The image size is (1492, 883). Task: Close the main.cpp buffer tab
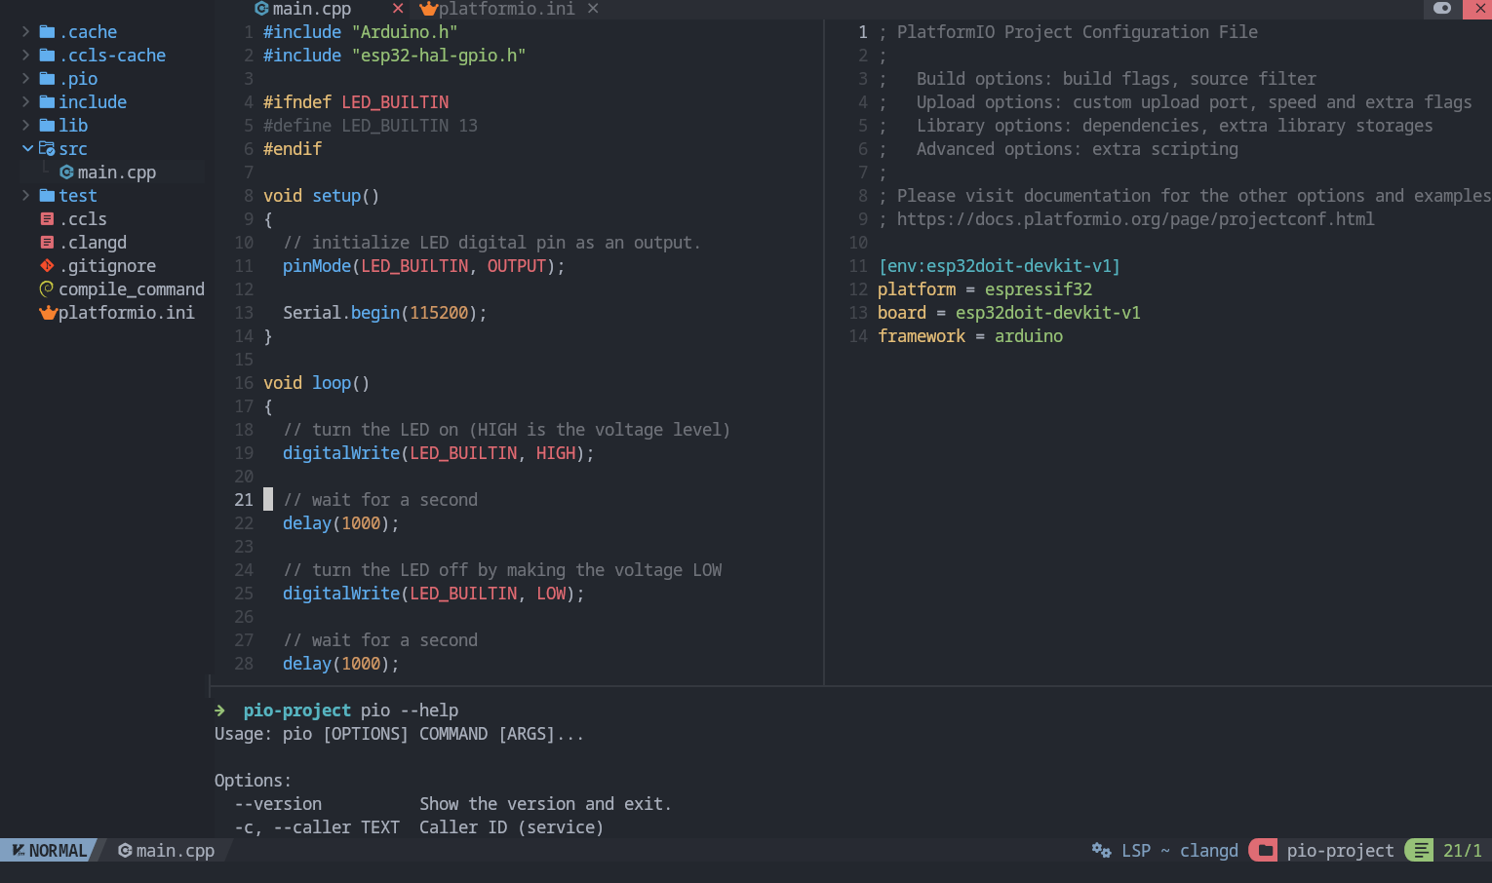(x=398, y=9)
